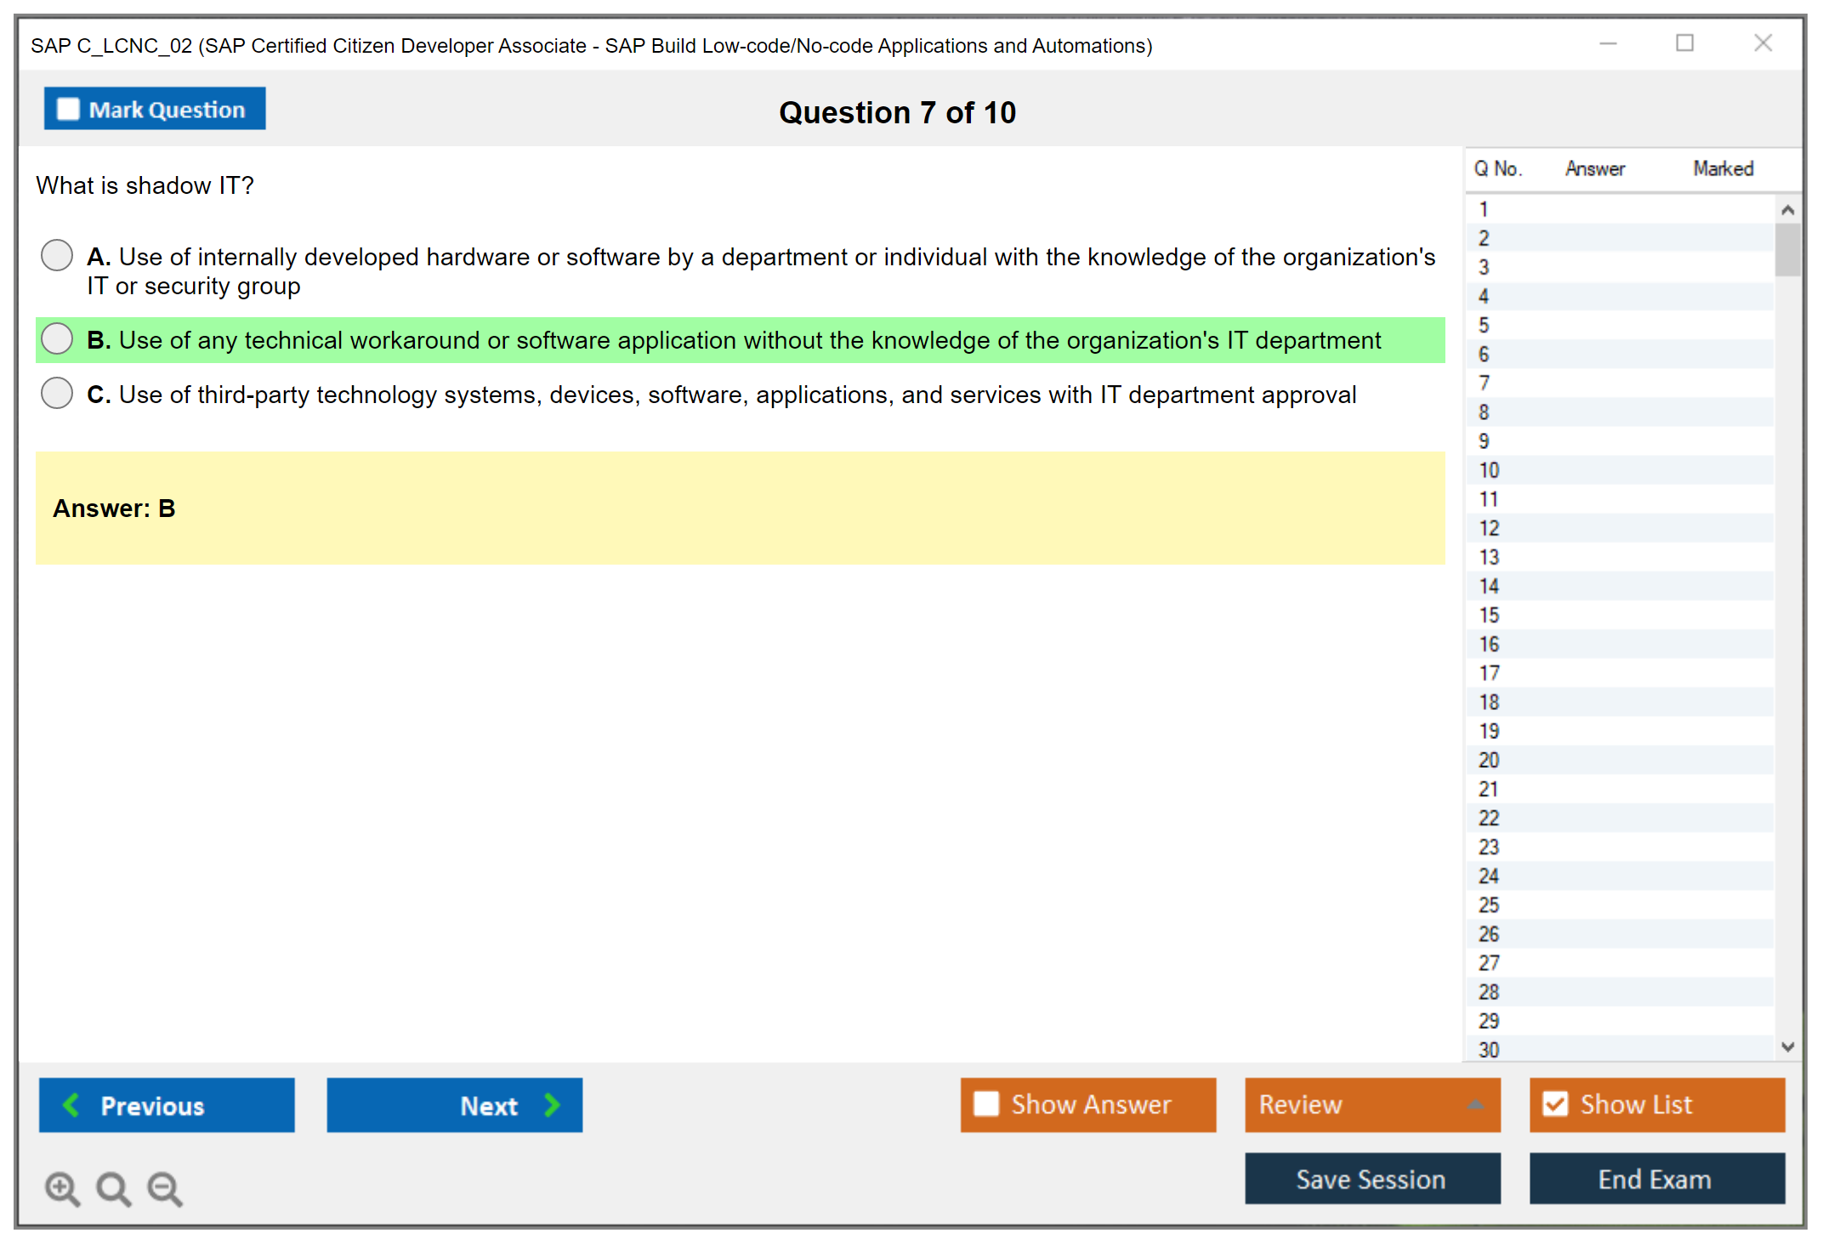Click the green left arrow on Previous
This screenshot has height=1250, width=1828.
pyautogui.click(x=71, y=1105)
